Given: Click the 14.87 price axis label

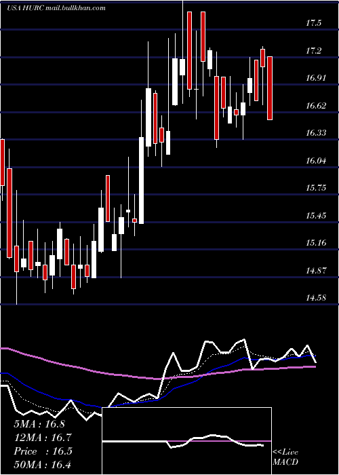Looking at the screenshot, I should [x=316, y=270].
